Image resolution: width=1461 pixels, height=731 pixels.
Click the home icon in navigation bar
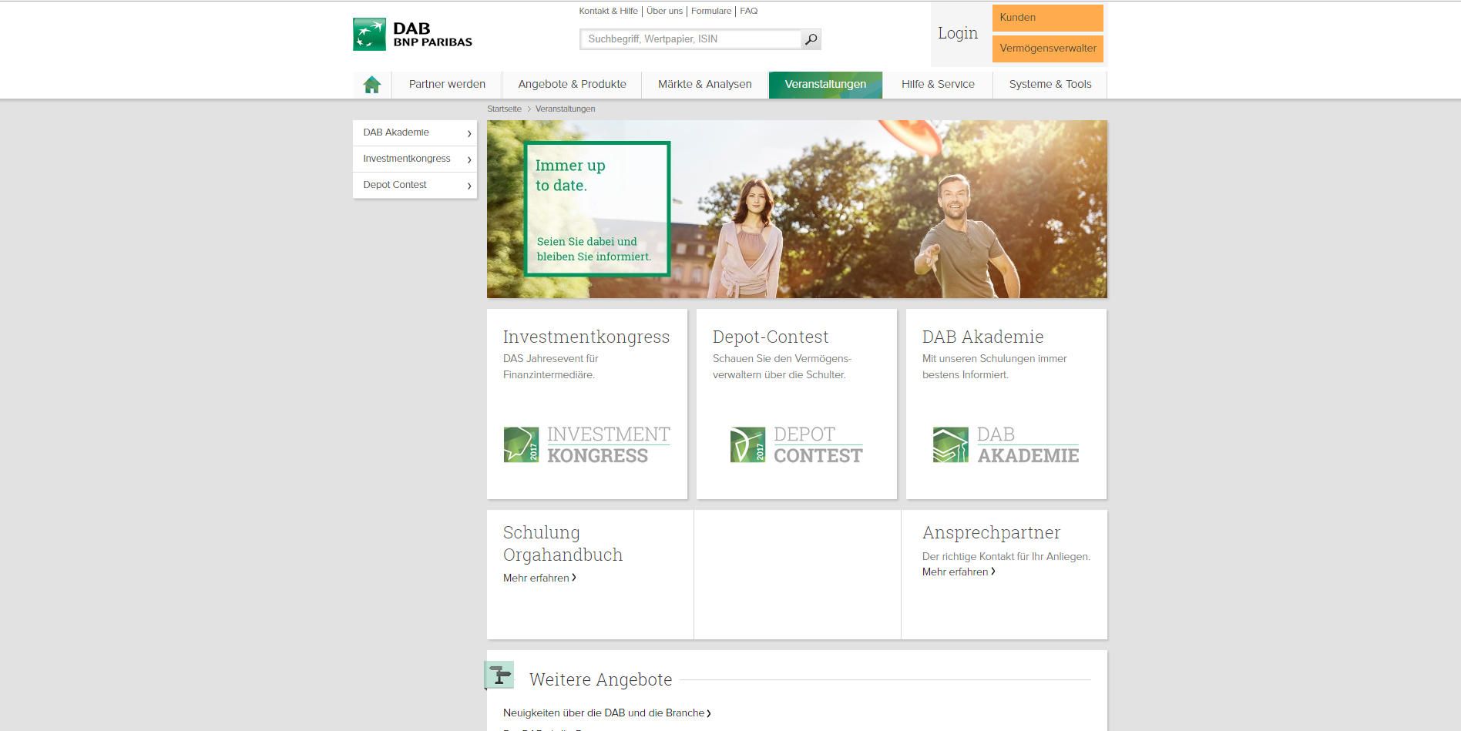coord(372,85)
